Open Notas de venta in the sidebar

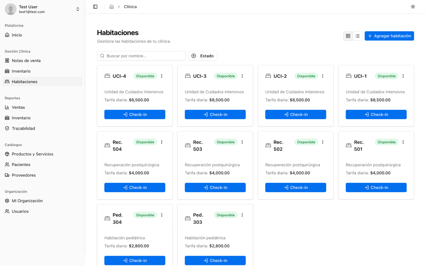[x=26, y=61]
